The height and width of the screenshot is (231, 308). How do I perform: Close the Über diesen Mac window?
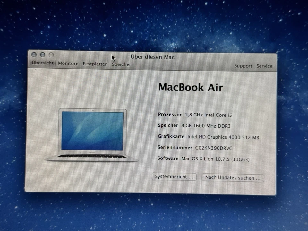(x=34, y=55)
